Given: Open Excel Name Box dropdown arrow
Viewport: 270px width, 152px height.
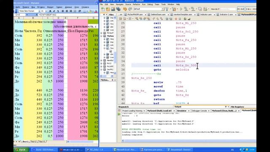Looking at the screenshot, I should pyautogui.click(x=27, y=15).
